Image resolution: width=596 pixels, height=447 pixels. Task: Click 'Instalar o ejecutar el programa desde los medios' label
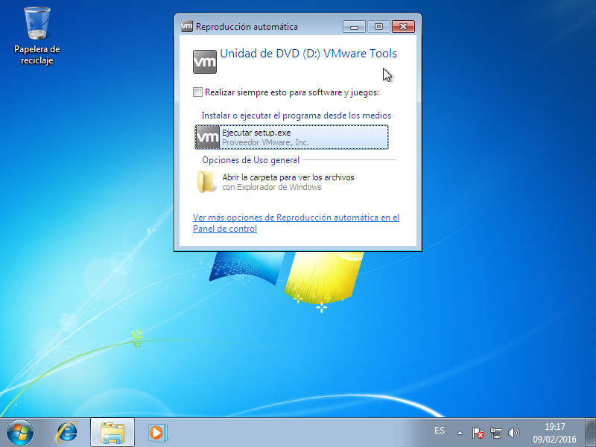pos(296,115)
